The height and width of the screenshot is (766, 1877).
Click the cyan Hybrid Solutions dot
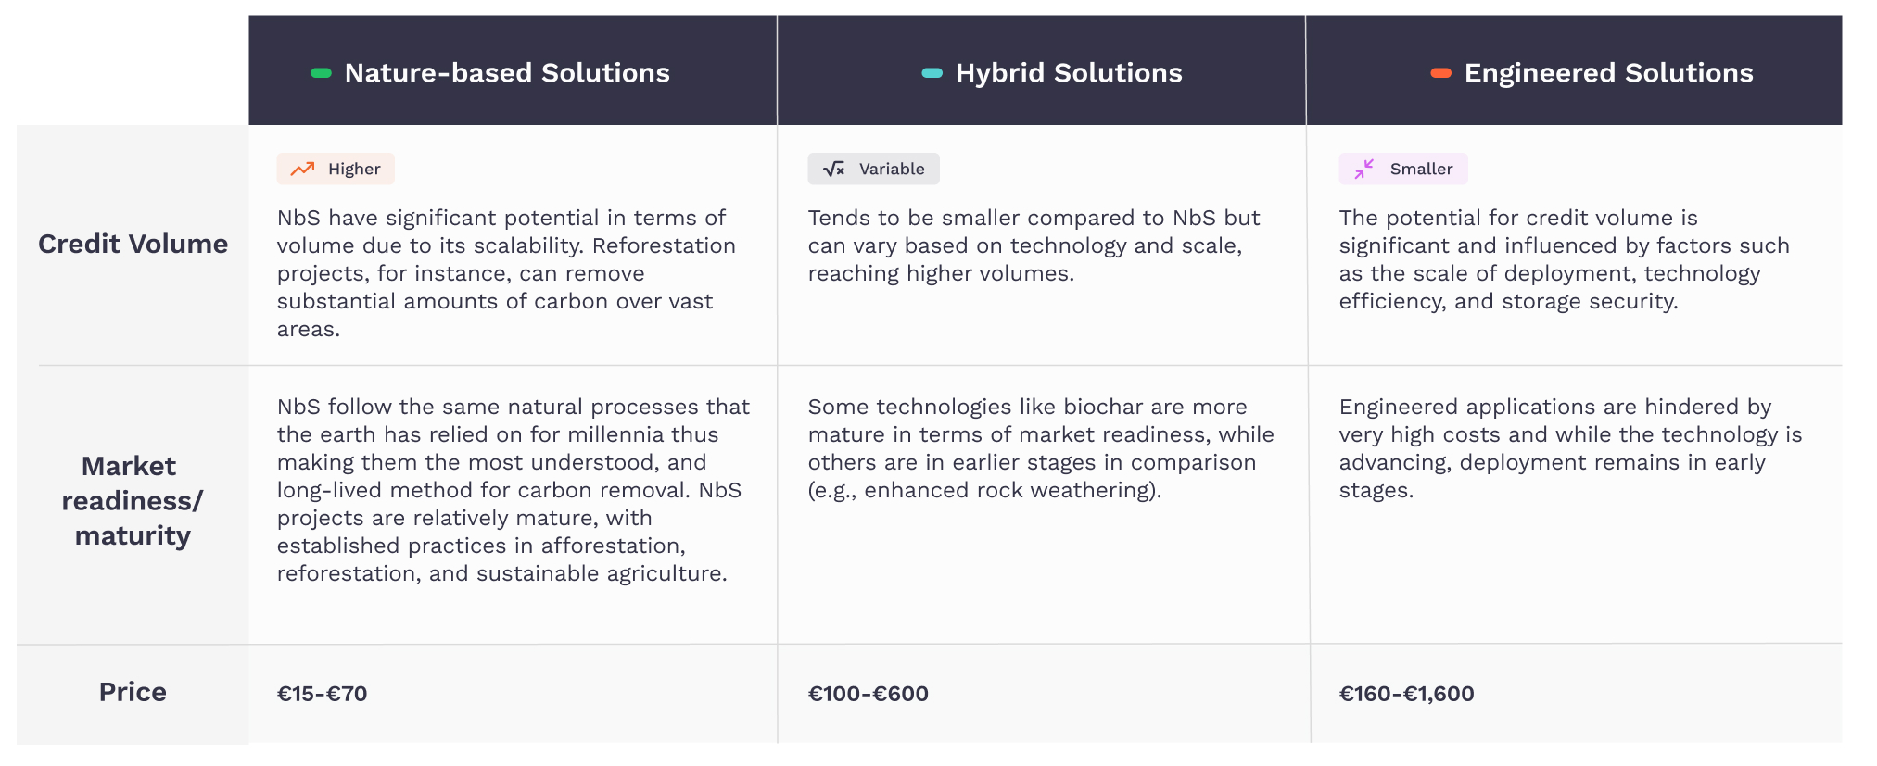(x=932, y=73)
